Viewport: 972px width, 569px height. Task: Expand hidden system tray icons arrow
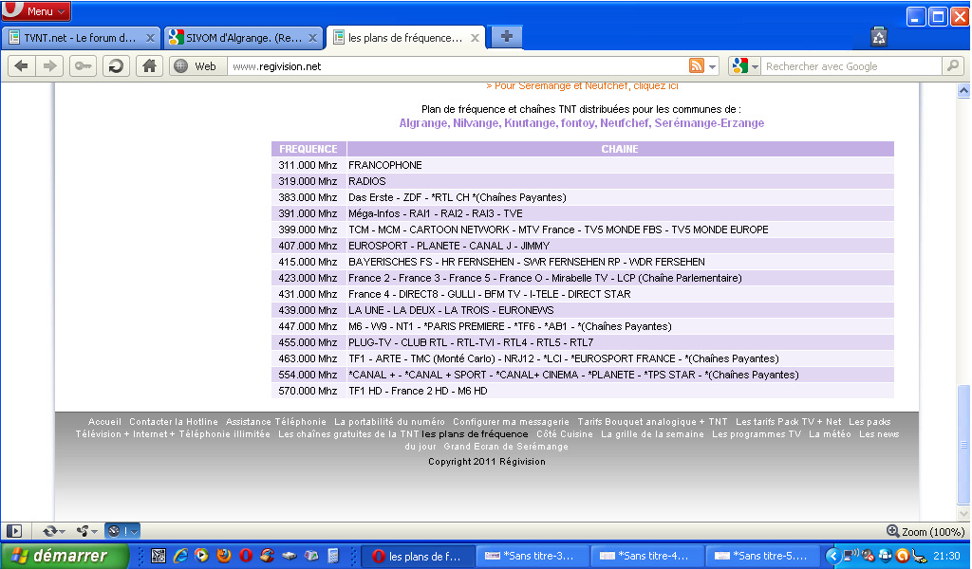click(x=833, y=556)
